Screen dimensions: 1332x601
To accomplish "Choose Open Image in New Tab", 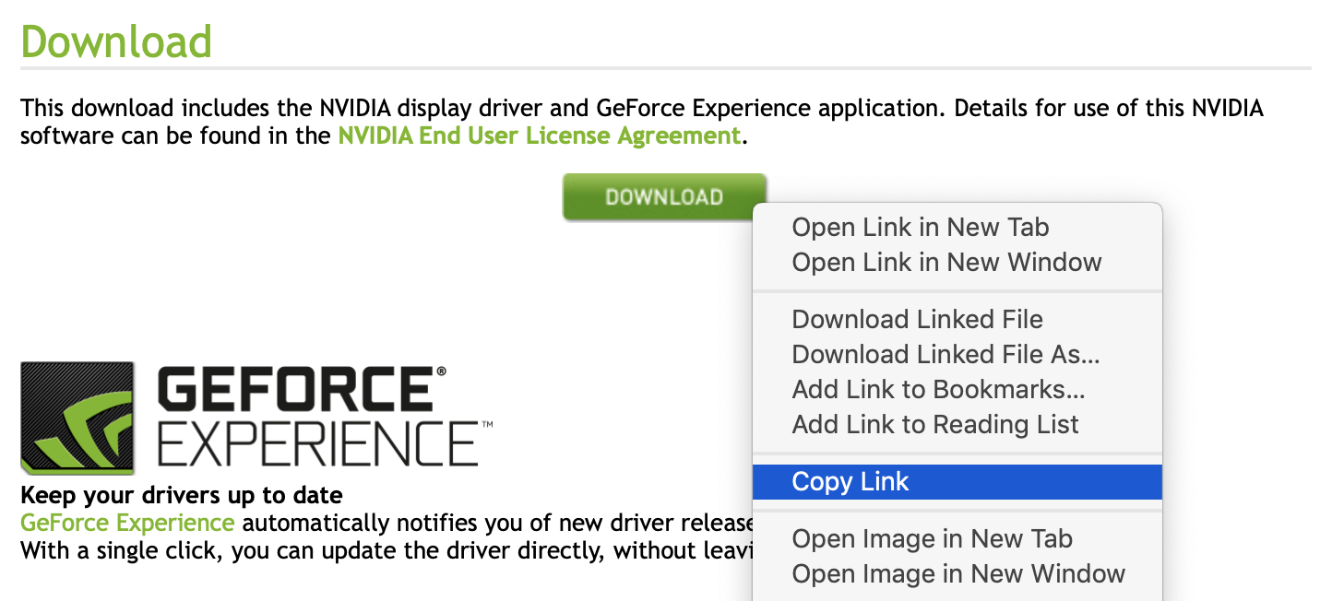I will pyautogui.click(x=932, y=539).
